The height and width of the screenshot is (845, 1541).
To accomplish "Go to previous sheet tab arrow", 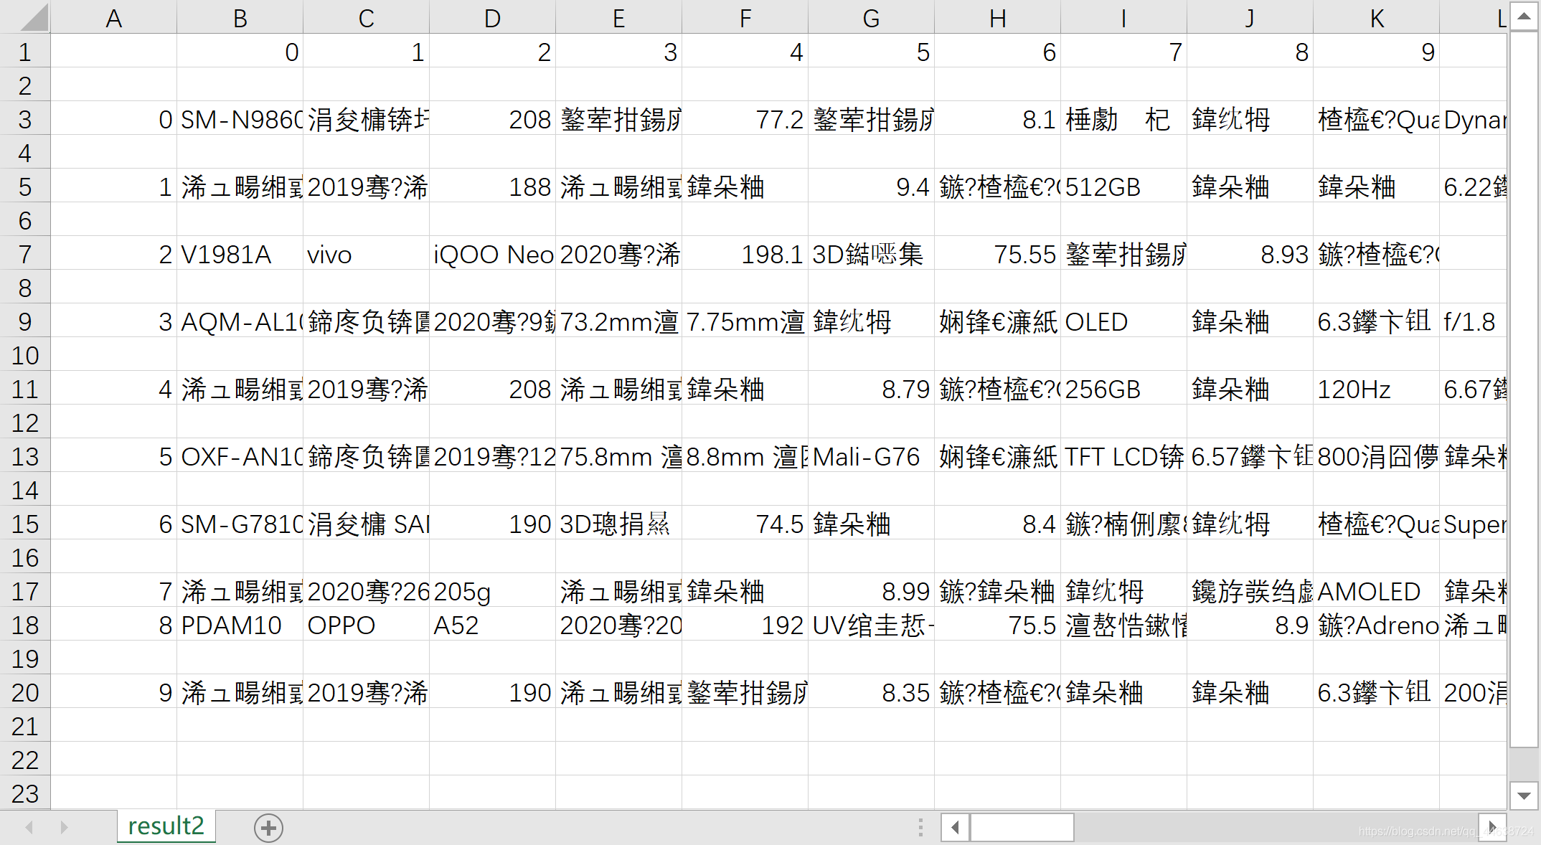I will point(29,828).
